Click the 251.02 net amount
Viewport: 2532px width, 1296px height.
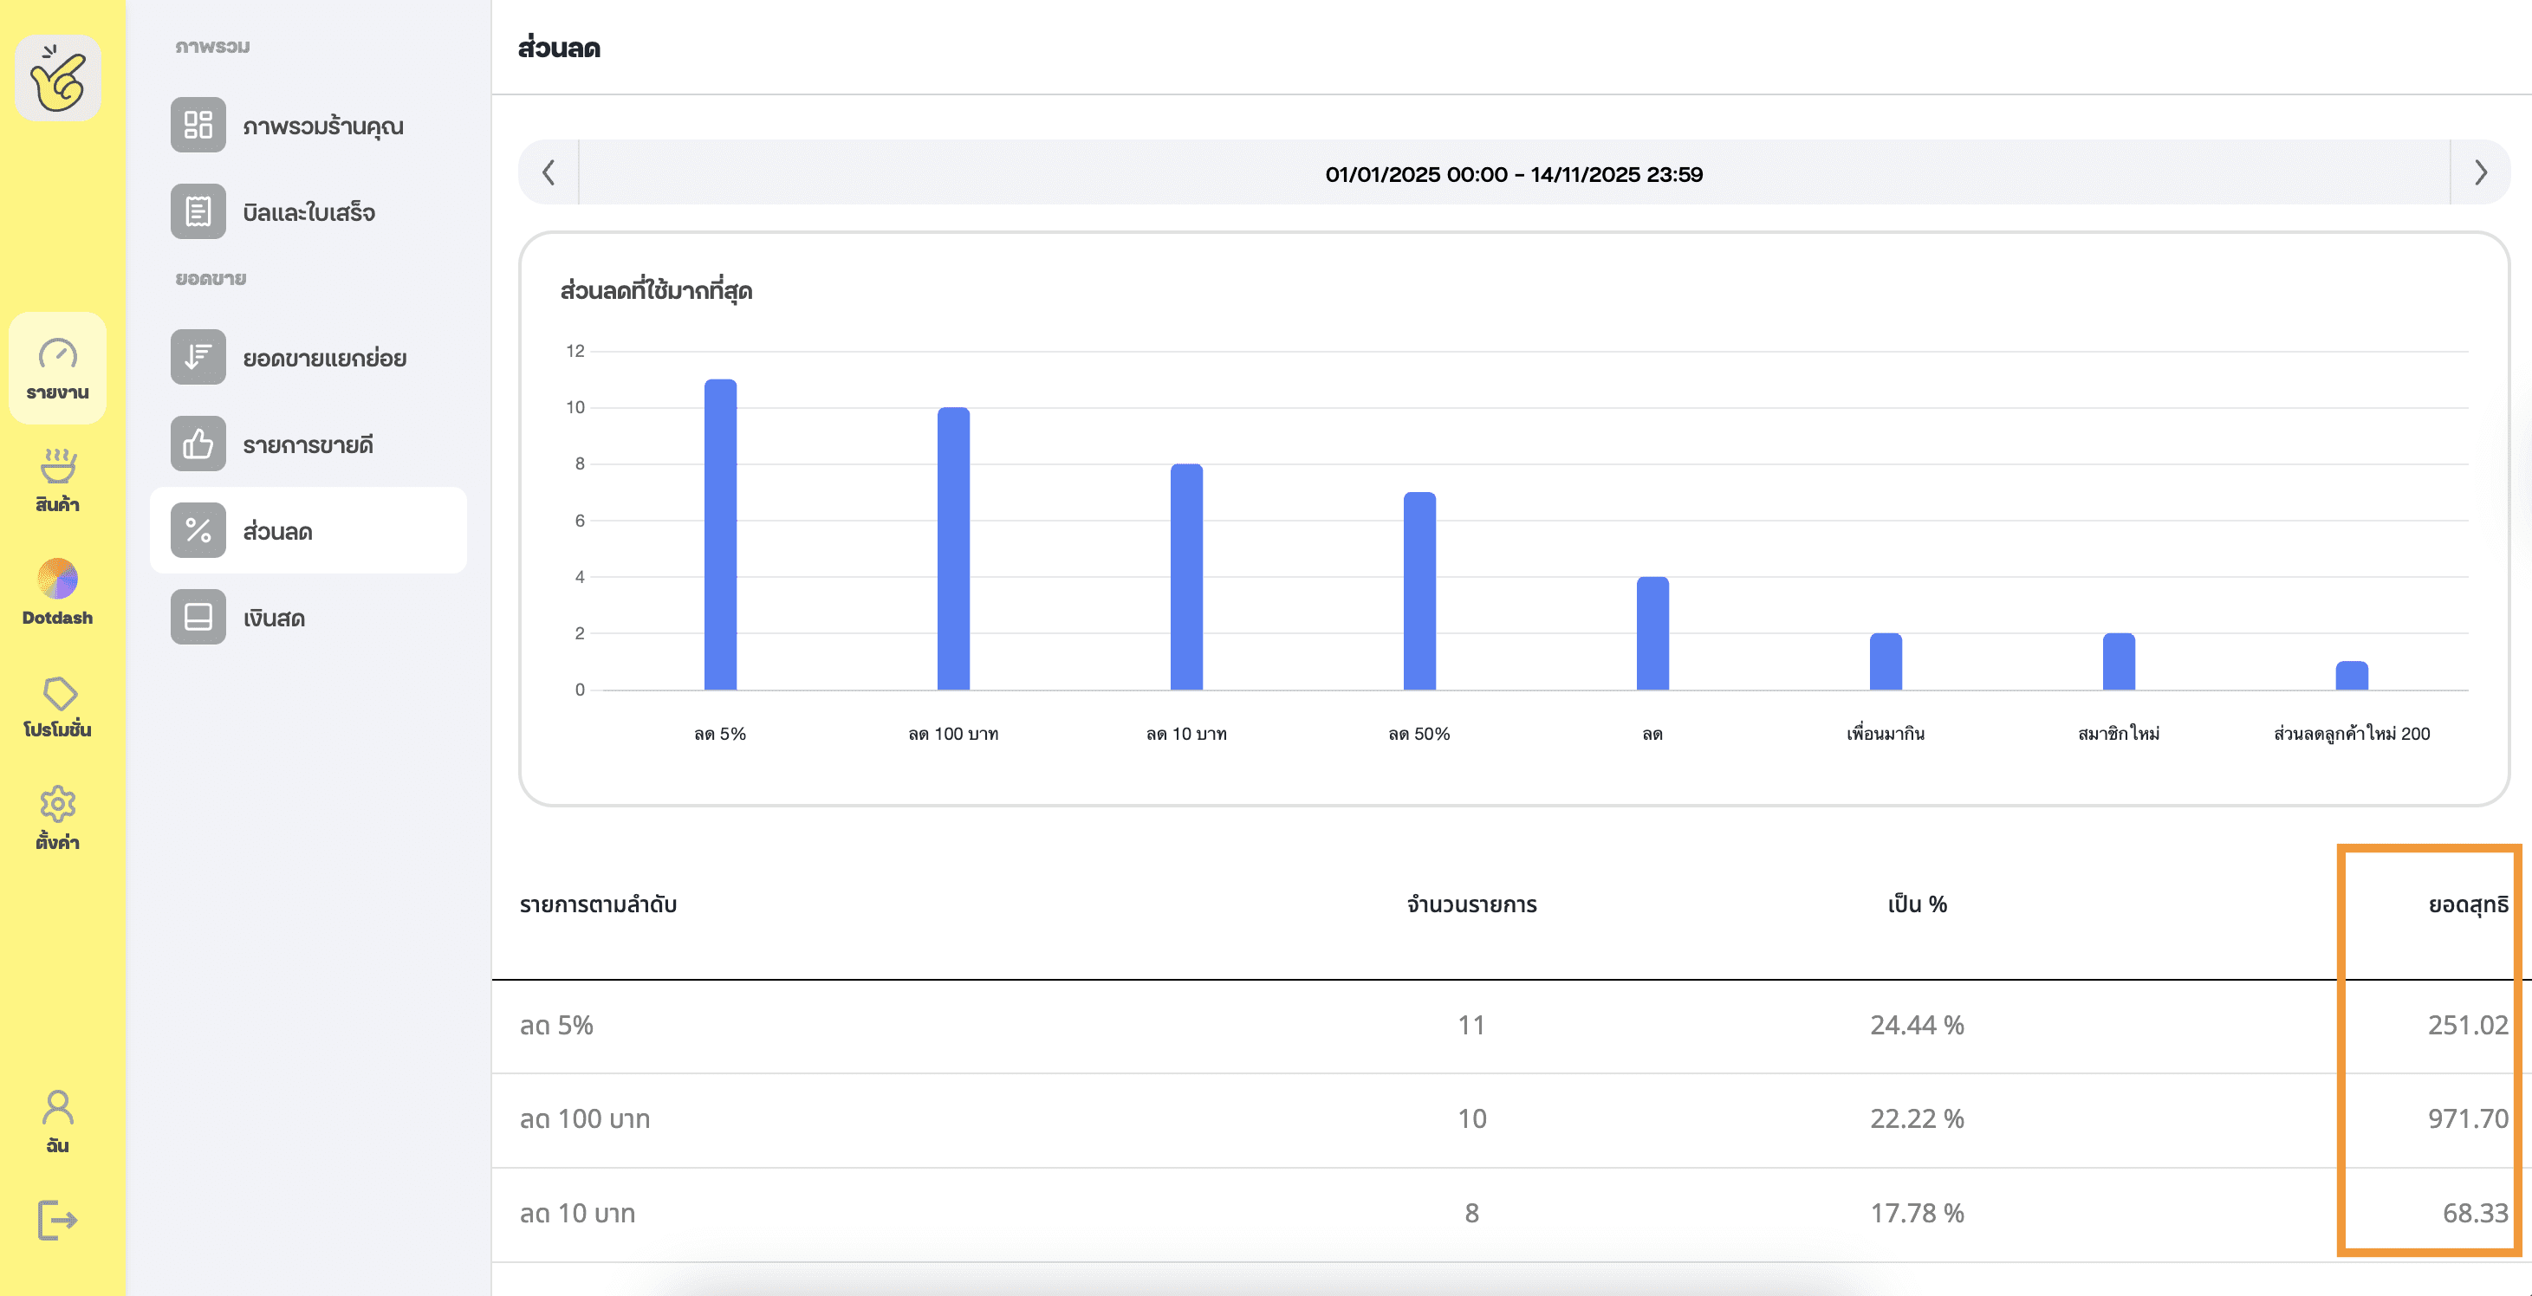pos(2468,1026)
